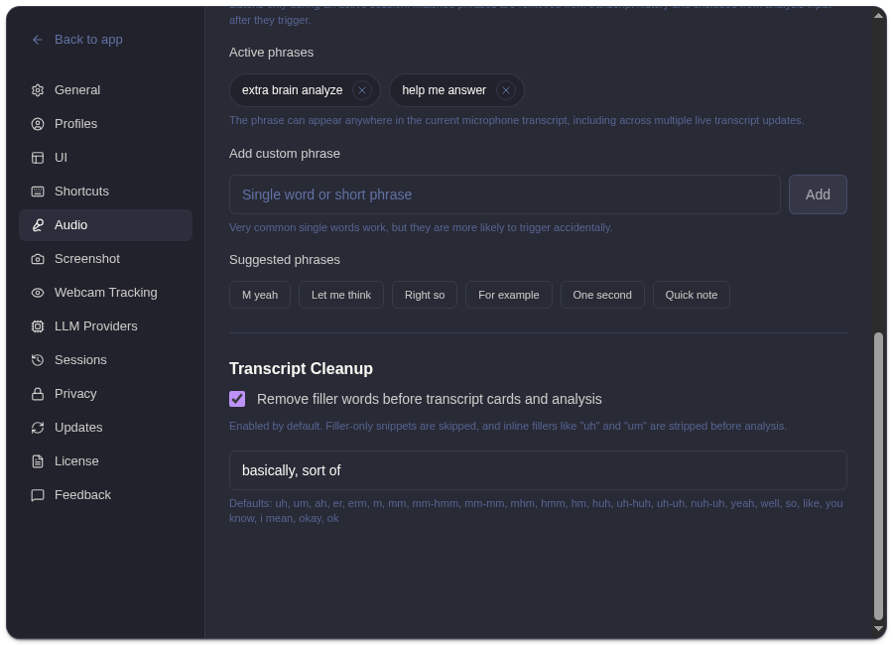Focus the custom phrase input field
Screen dimensions: 893x645
[x=505, y=194]
